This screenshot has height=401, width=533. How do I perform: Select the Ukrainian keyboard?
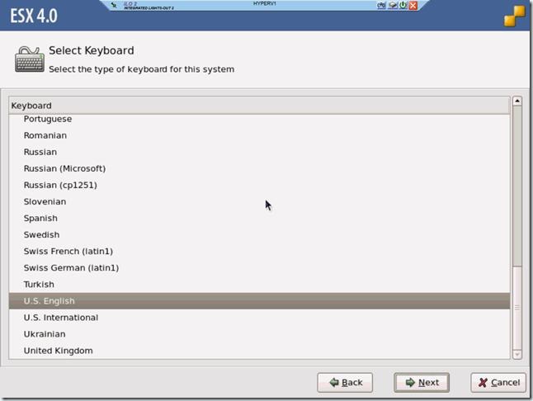click(259, 334)
